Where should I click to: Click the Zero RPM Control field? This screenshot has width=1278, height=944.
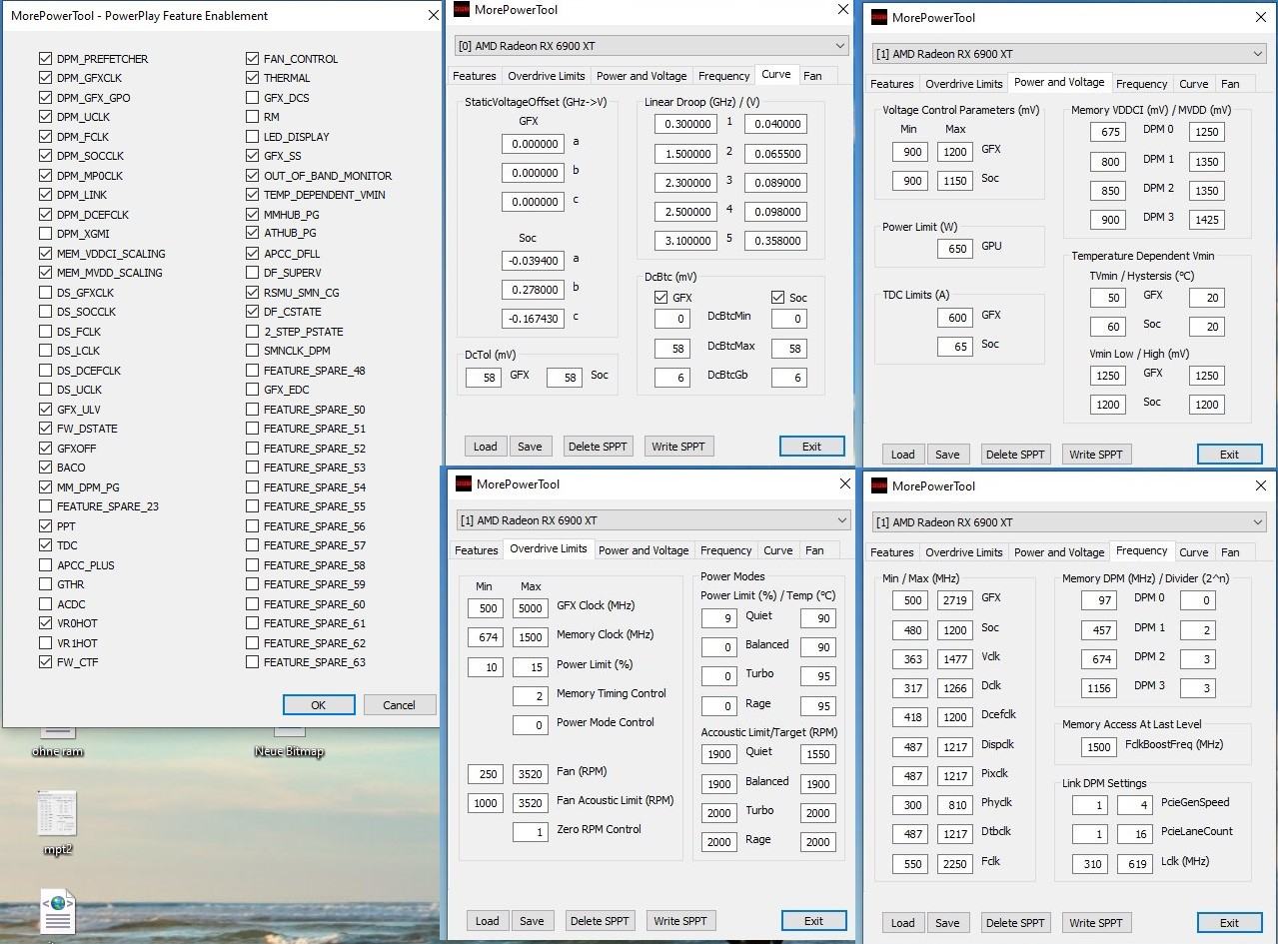pos(531,831)
